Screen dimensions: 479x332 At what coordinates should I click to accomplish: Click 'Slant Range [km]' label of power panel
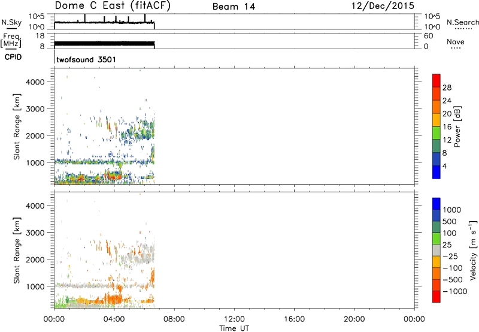click(x=17, y=126)
